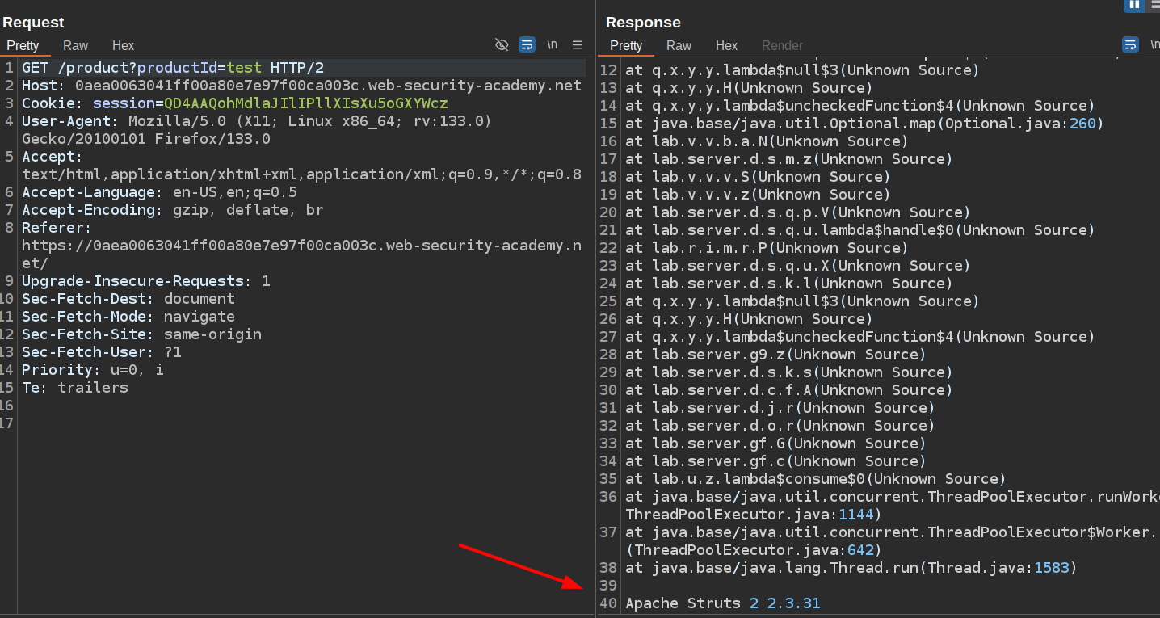Switch Request view to Hex tab
The height and width of the screenshot is (618, 1160).
coord(123,45)
